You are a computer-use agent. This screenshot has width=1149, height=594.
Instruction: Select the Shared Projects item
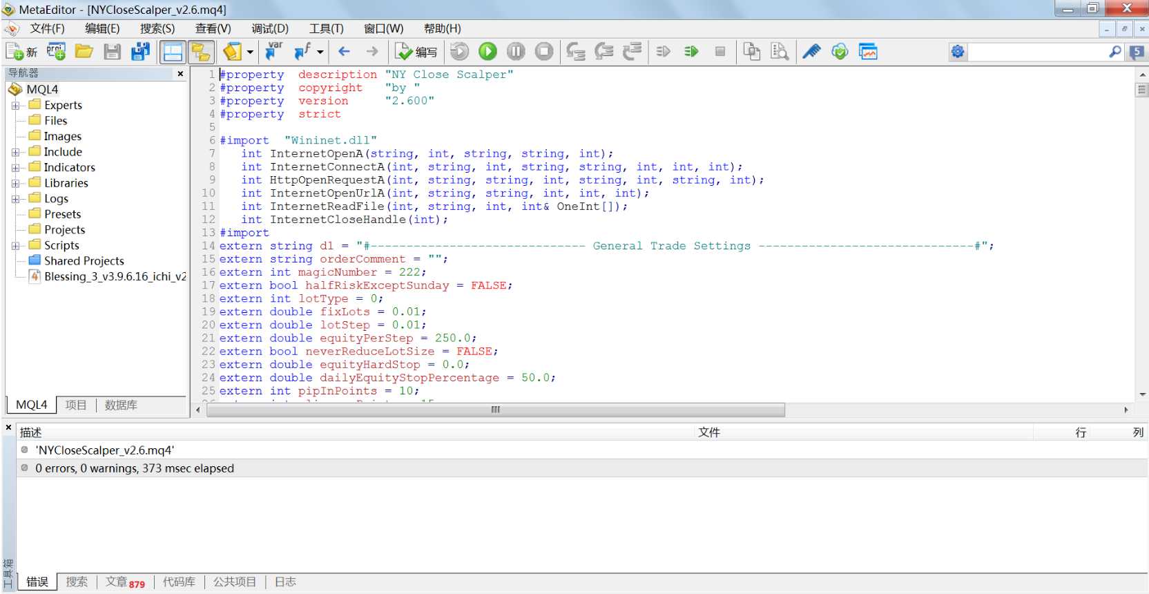tap(77, 261)
